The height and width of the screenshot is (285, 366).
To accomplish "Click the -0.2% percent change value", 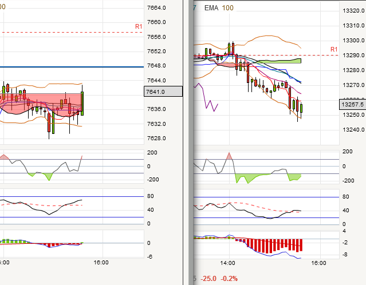I will coord(229,279).
